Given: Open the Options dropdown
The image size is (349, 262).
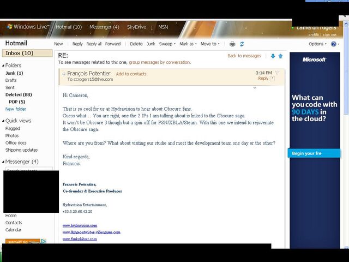Looking at the screenshot, I should (317, 44).
